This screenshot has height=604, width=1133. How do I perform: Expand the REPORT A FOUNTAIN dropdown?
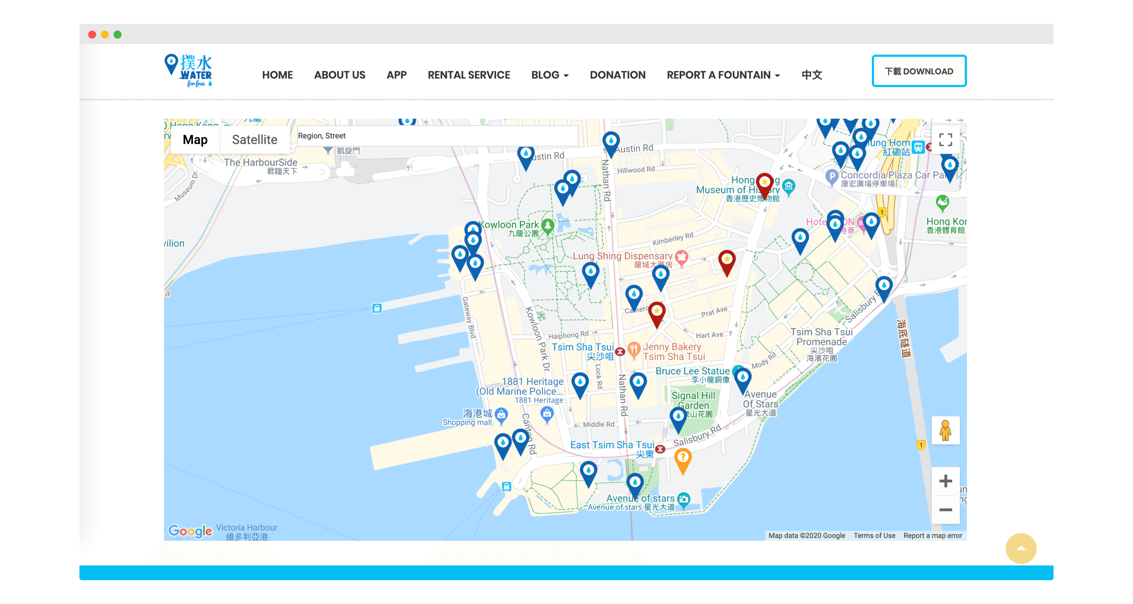(723, 75)
